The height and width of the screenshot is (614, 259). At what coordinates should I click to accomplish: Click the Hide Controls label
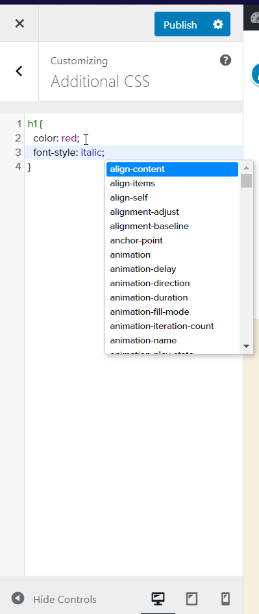pyautogui.click(x=65, y=599)
